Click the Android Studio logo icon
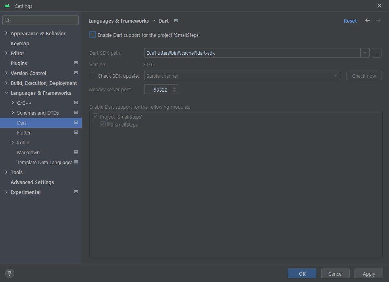The height and width of the screenshot is (282, 389). 7,6
